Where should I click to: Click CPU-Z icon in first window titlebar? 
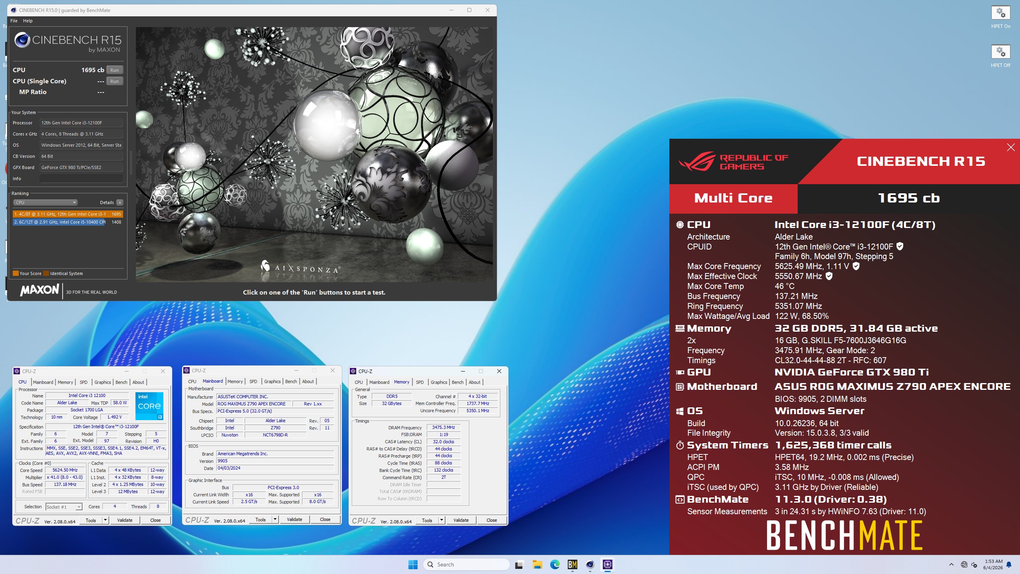17,372
